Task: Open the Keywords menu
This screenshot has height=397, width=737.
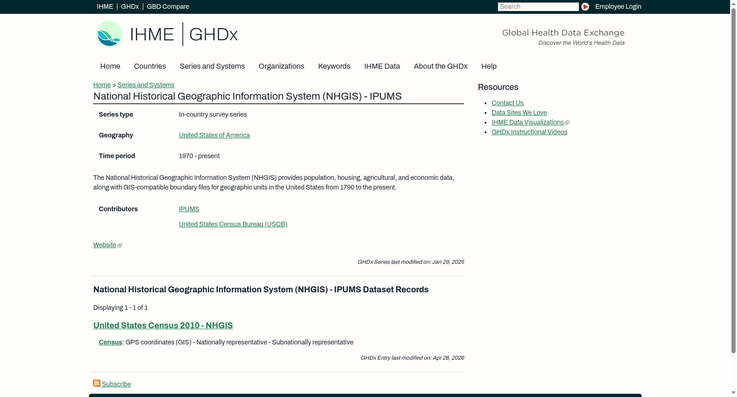Action: coord(334,66)
